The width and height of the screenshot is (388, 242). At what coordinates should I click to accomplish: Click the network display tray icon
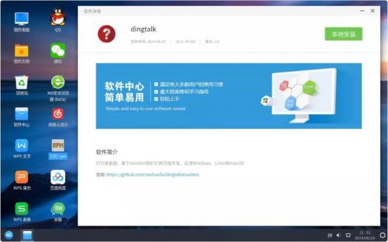coord(348,235)
